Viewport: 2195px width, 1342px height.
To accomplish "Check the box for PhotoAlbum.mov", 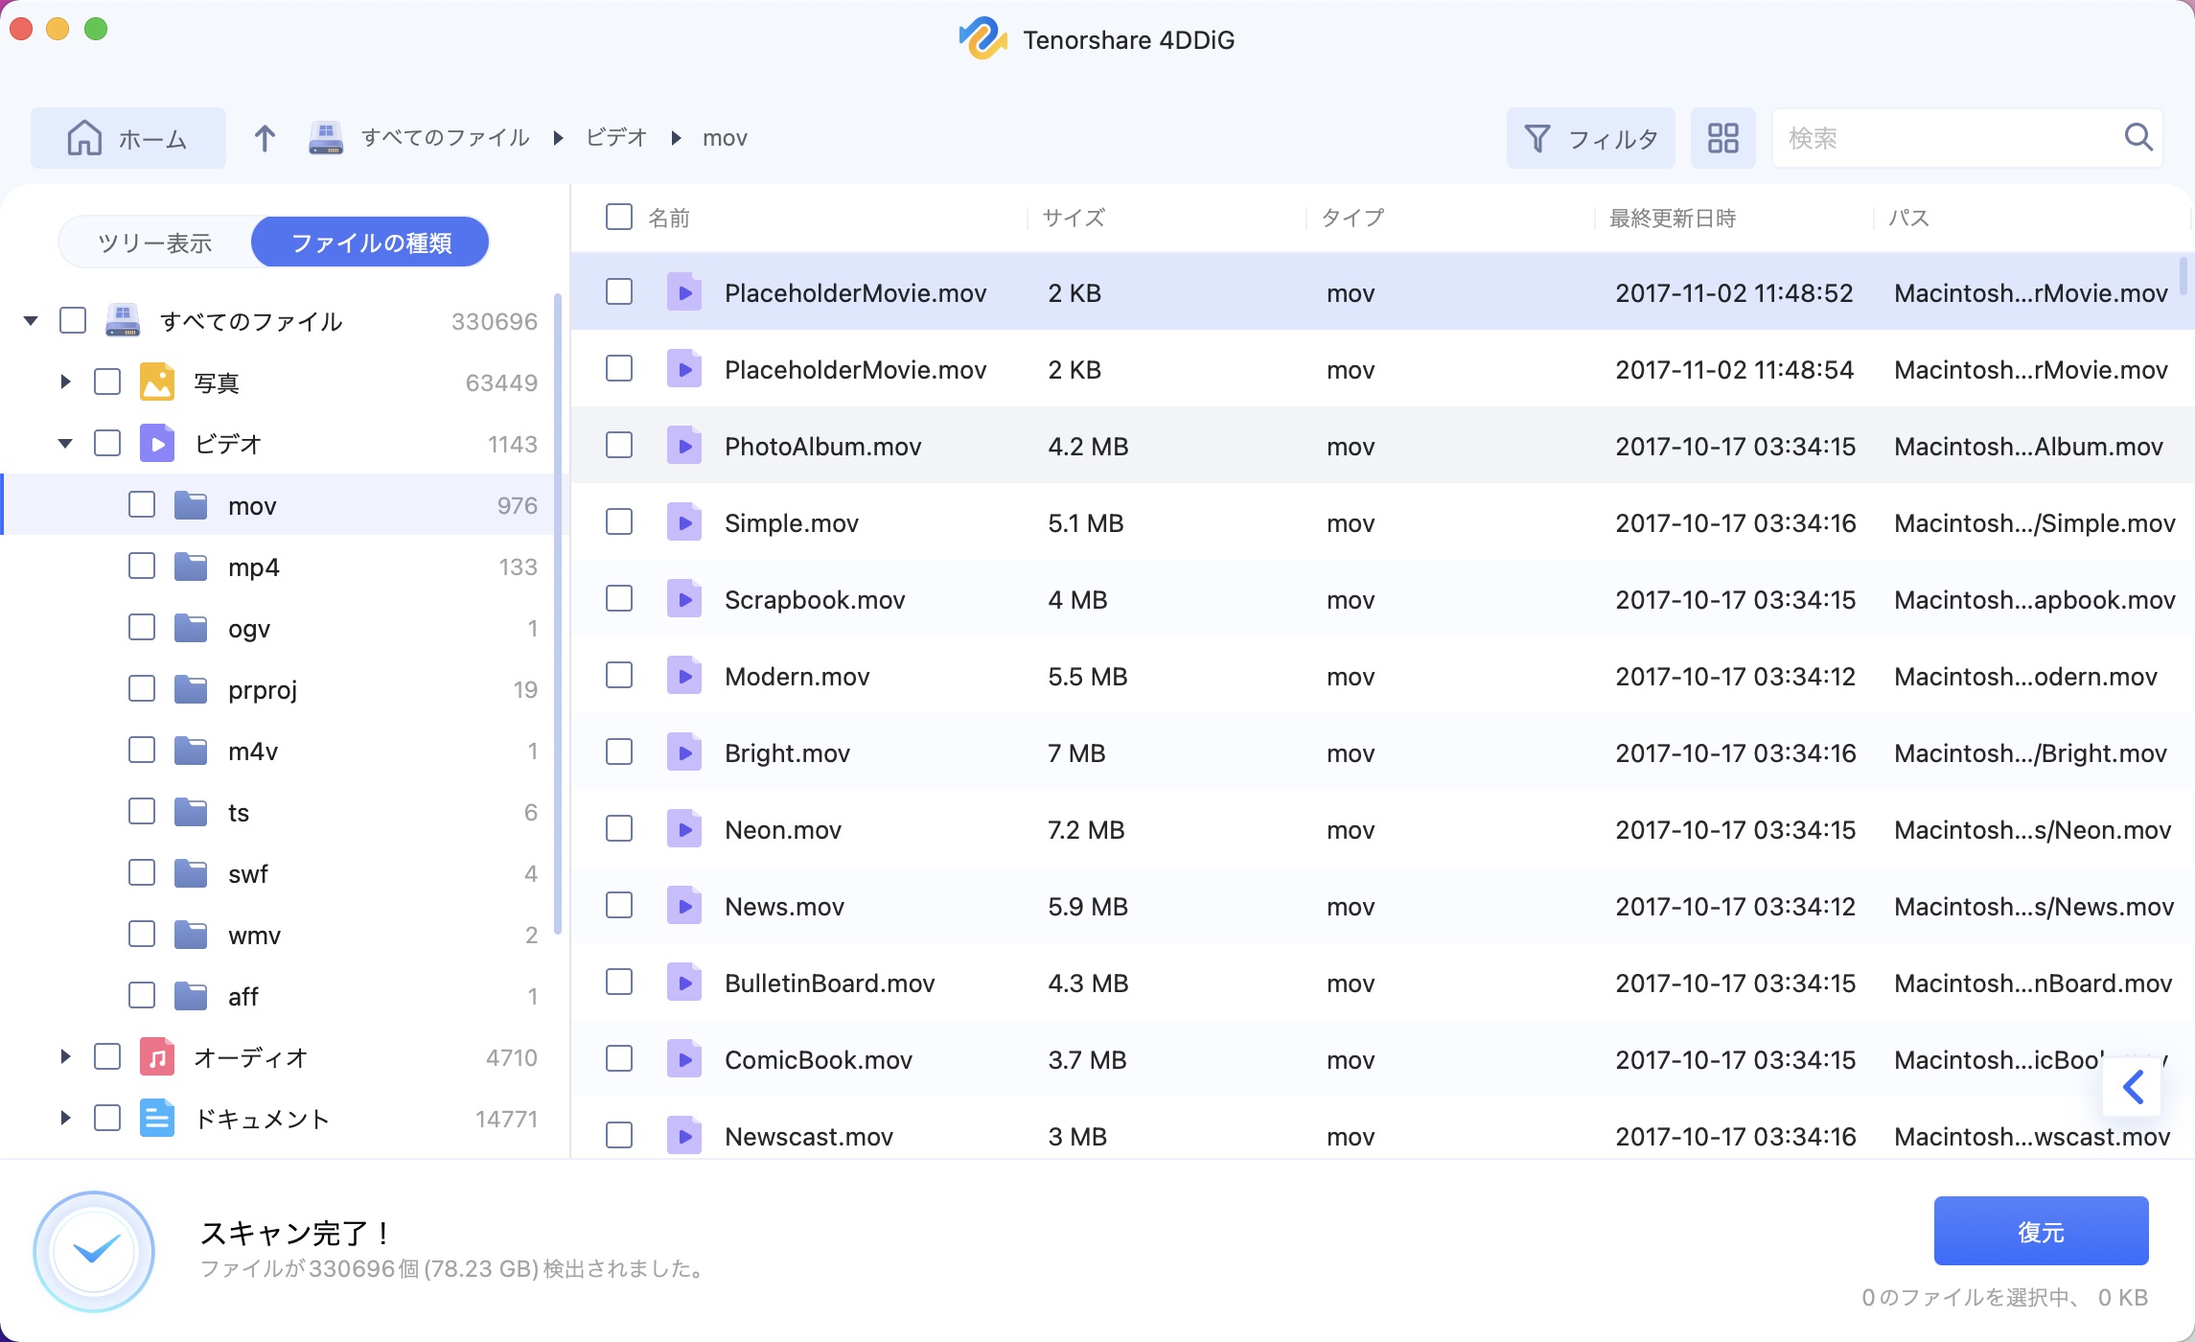I will 619,445.
